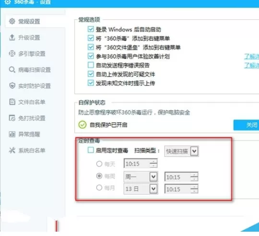Click the 自我保护已开启 status text
Viewport: 259px width, 236px height.
(x=108, y=125)
